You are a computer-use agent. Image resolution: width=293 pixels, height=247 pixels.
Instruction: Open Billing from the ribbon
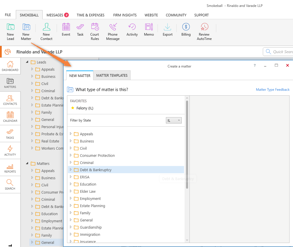(186, 30)
